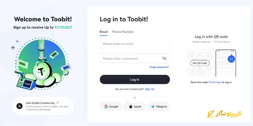The width and height of the screenshot is (253, 126).
Task: Click the blurred QR code image
Action: [x=200, y=63]
